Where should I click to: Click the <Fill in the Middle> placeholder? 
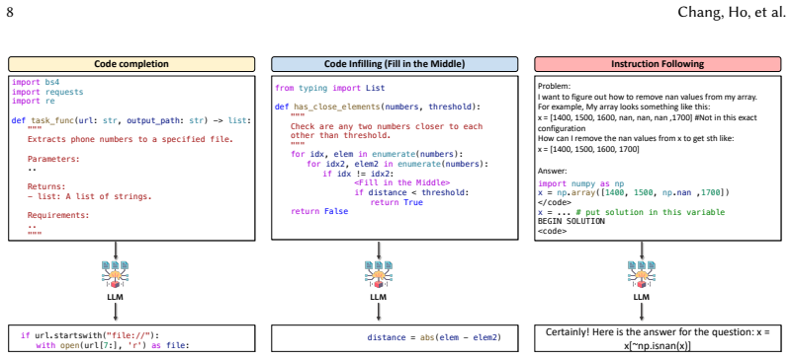click(x=402, y=182)
